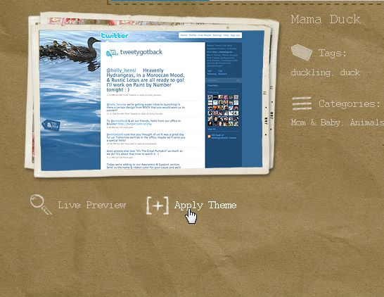Click the @holly_hensl mention in preview
Screen dimensions: 384x297
tap(121, 70)
